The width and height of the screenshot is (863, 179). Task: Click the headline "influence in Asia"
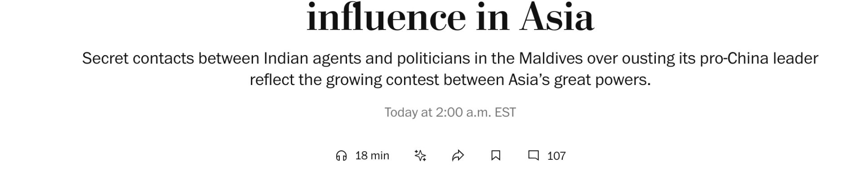point(450,17)
